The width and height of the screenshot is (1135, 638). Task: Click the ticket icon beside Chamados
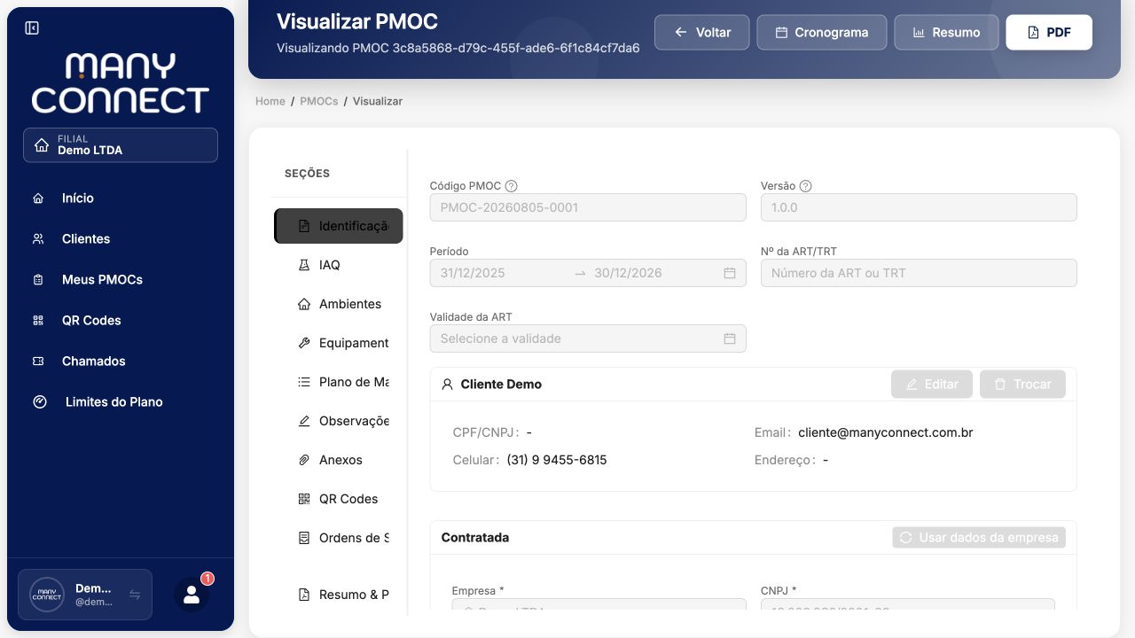click(x=38, y=362)
